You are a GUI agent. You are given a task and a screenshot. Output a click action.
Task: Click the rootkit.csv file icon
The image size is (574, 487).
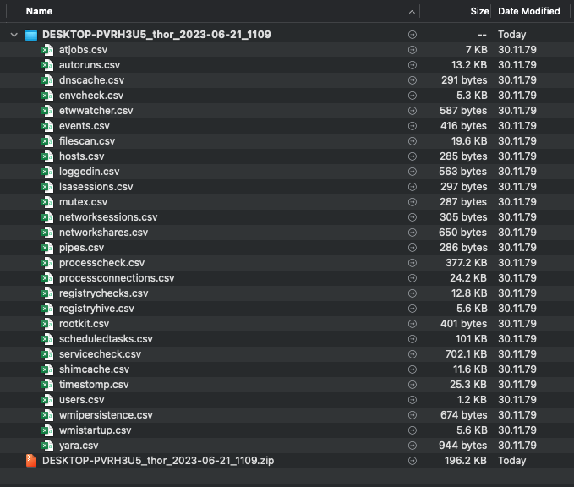pos(48,324)
